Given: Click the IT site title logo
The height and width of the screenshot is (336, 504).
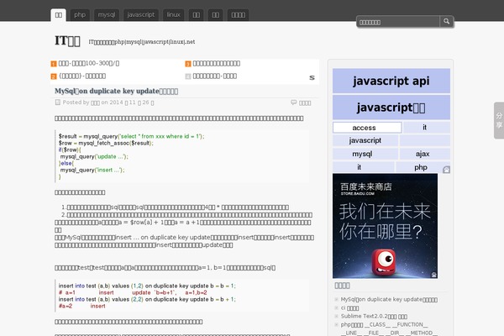Looking at the screenshot, I should [67, 41].
